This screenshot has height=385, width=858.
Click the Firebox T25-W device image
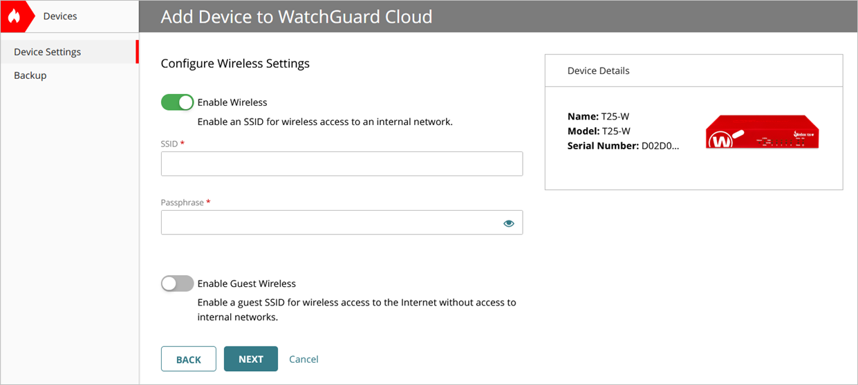tap(763, 131)
